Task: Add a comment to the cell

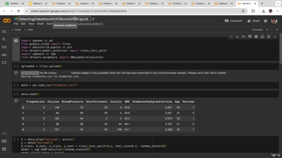Action: (250, 36)
